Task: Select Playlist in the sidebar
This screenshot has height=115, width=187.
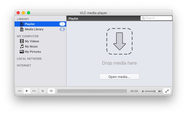Action: coord(41,24)
